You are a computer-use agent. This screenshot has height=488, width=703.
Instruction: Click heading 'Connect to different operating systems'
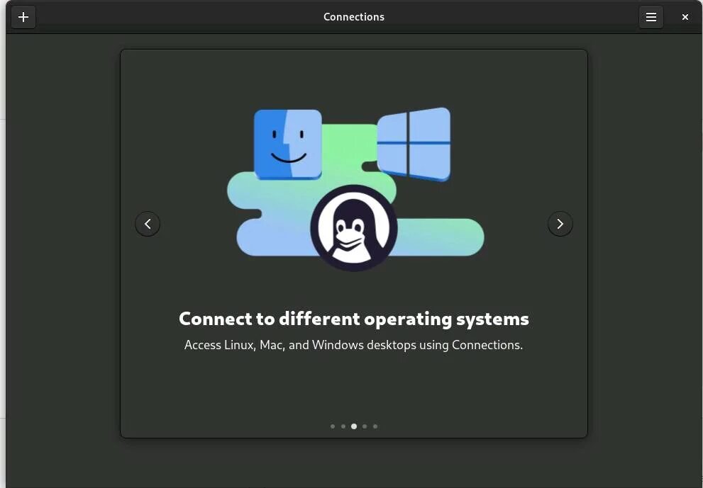354,319
